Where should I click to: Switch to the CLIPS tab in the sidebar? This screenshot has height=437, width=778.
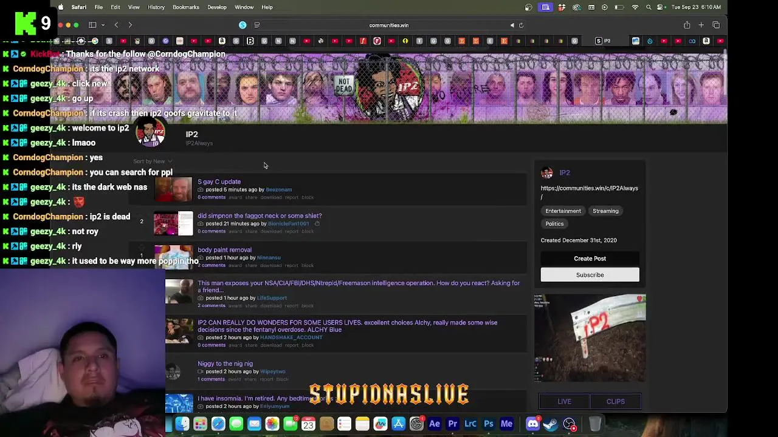click(x=615, y=401)
